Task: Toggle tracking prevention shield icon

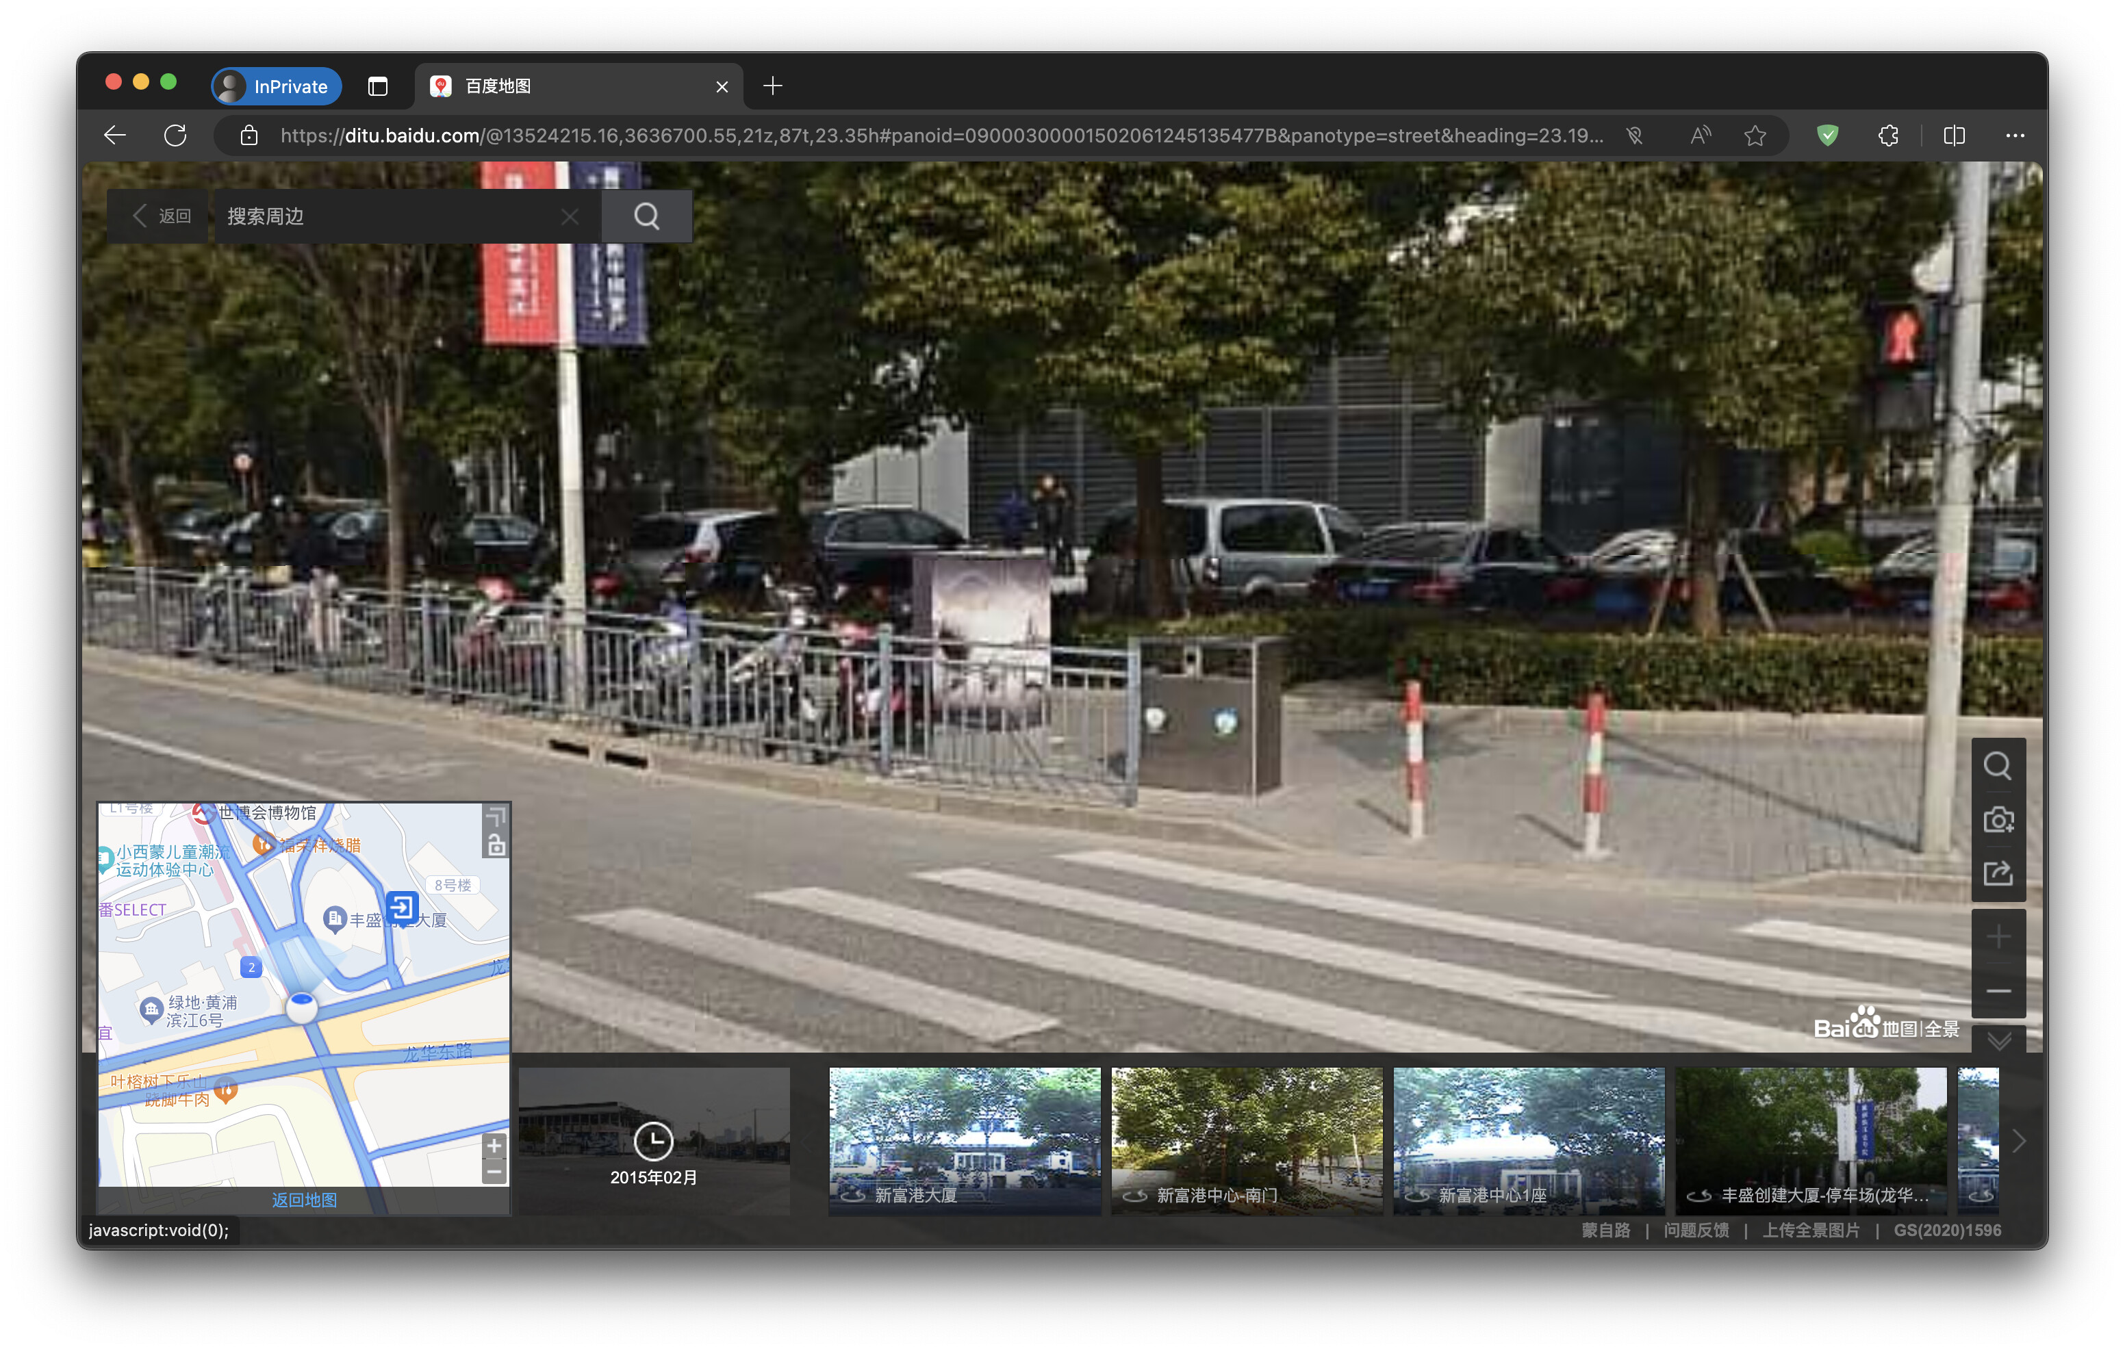Action: [1827, 135]
